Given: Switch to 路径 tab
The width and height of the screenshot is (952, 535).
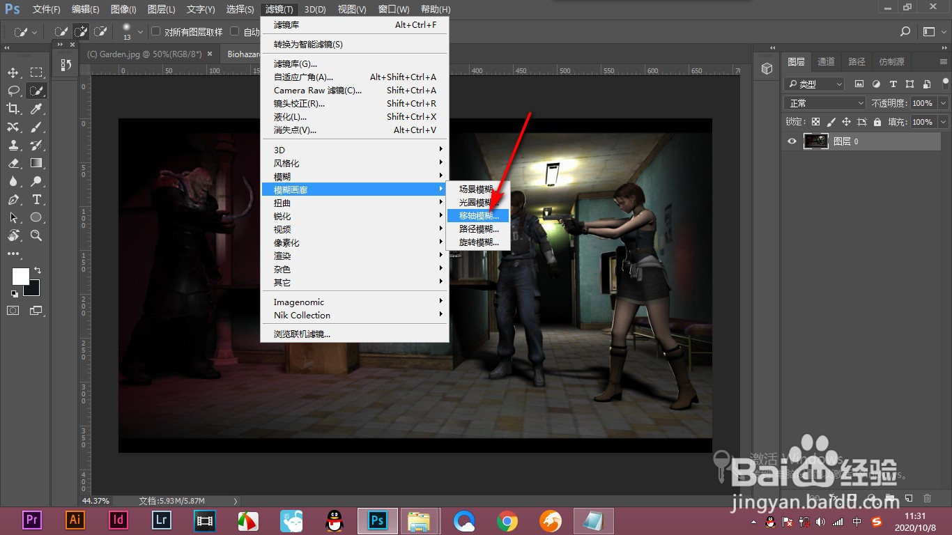Looking at the screenshot, I should [x=857, y=61].
